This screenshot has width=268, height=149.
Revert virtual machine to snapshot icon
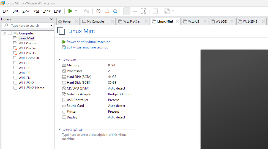pyautogui.click(x=107, y=11)
